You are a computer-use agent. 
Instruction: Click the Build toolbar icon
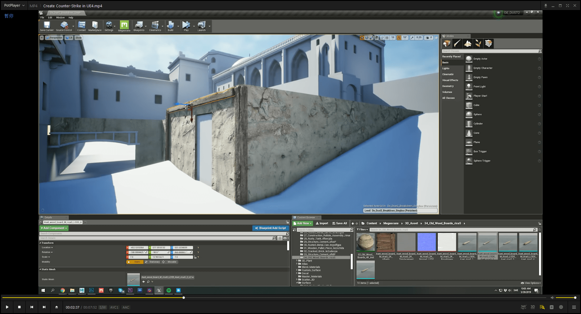pyautogui.click(x=170, y=26)
